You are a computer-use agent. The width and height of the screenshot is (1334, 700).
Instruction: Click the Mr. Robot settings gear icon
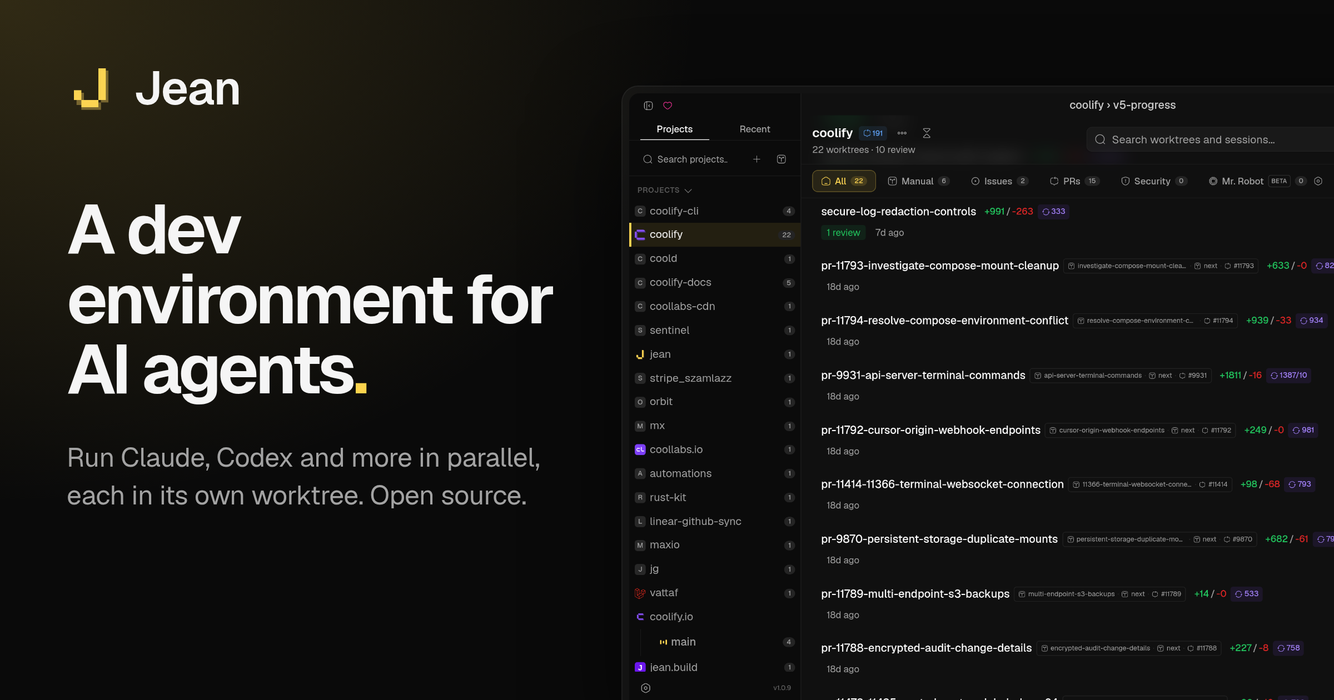(1318, 181)
